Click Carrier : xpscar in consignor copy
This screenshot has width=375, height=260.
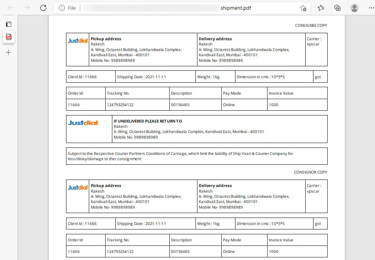[314, 188]
